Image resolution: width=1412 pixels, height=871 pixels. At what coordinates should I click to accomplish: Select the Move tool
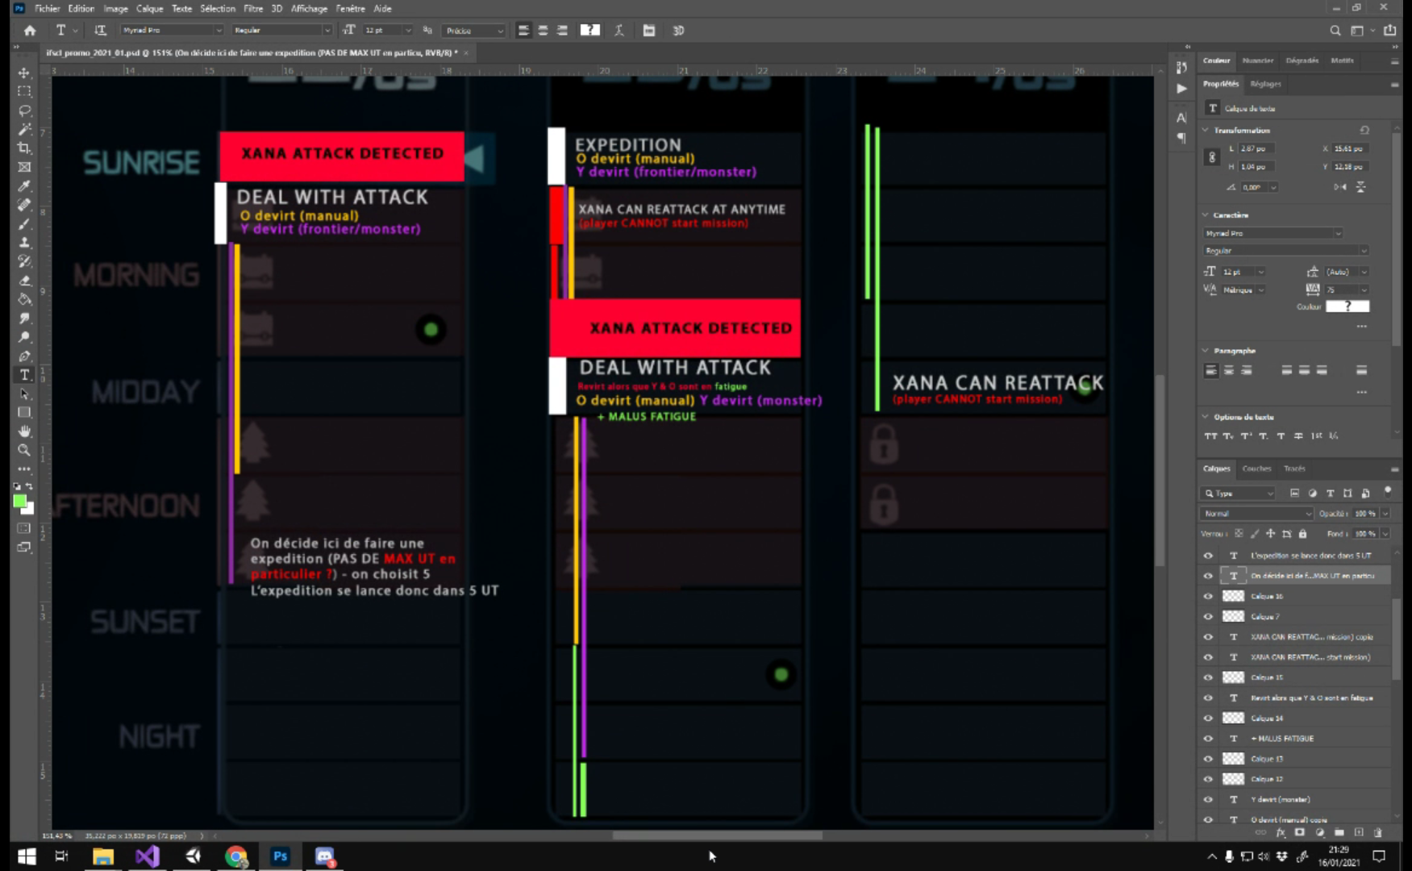(x=24, y=73)
